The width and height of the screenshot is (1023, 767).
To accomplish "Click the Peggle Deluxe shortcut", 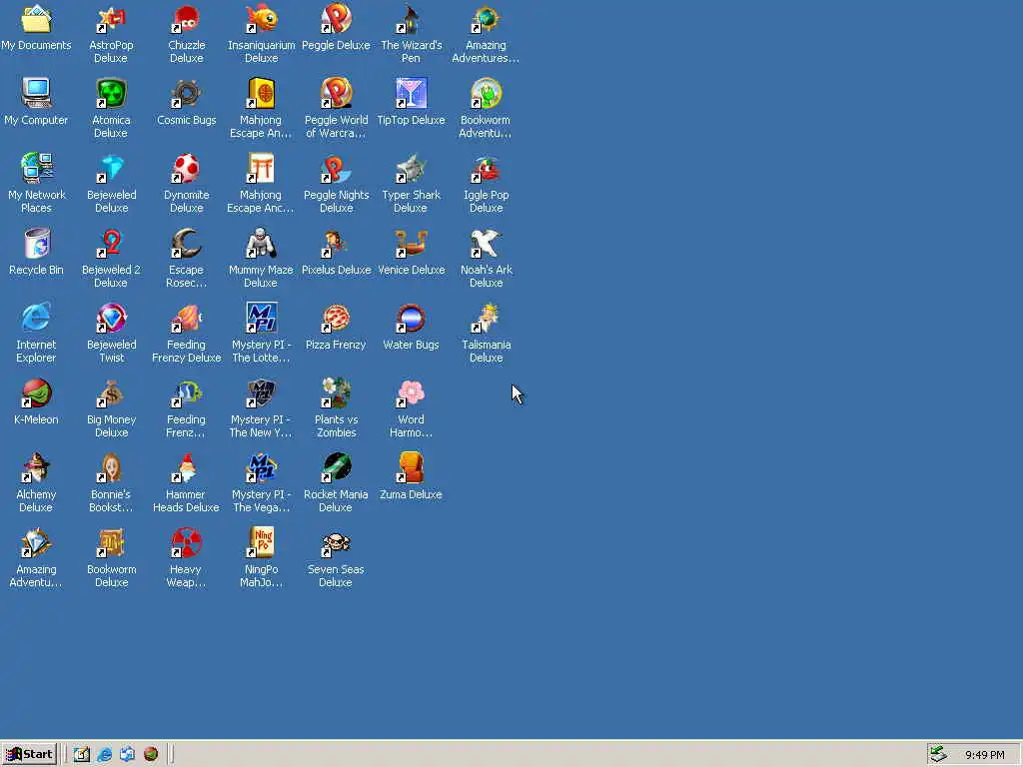I will point(336,20).
